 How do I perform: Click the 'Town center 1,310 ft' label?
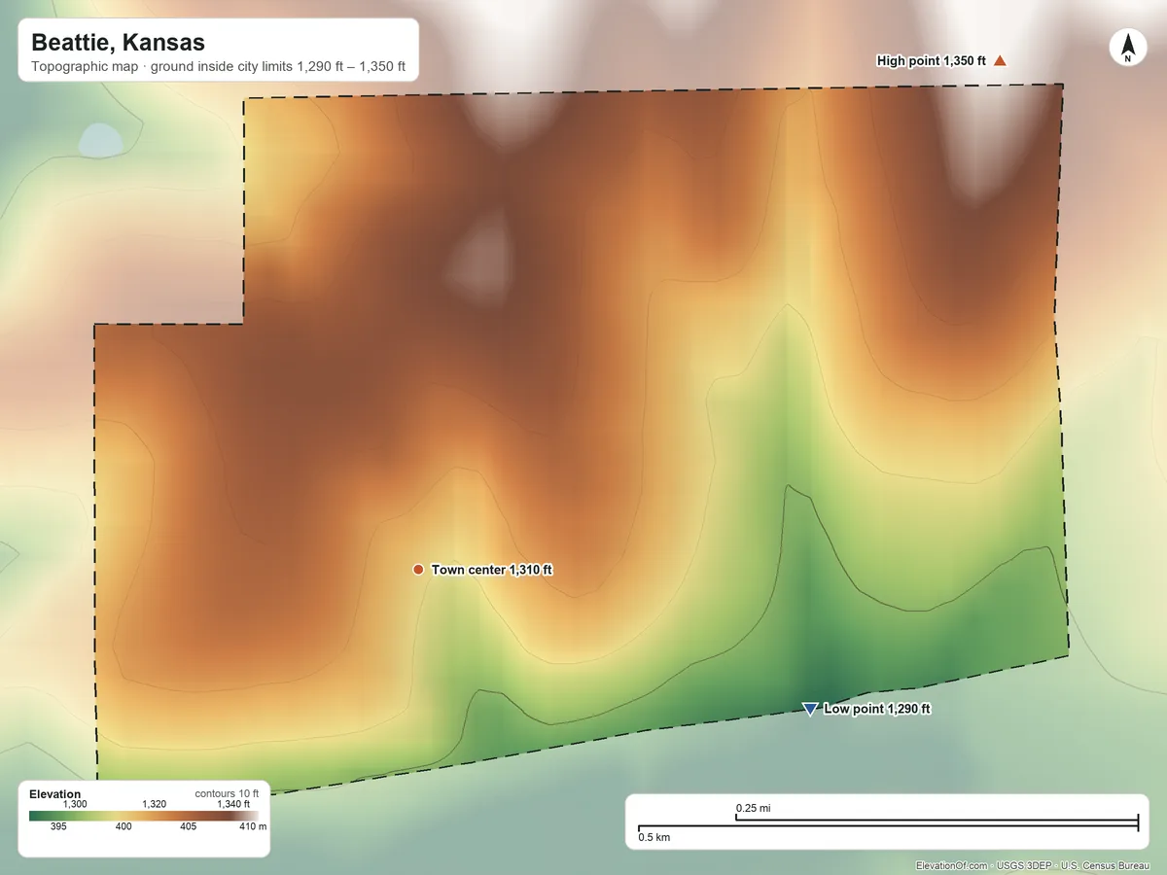pyautogui.click(x=492, y=570)
